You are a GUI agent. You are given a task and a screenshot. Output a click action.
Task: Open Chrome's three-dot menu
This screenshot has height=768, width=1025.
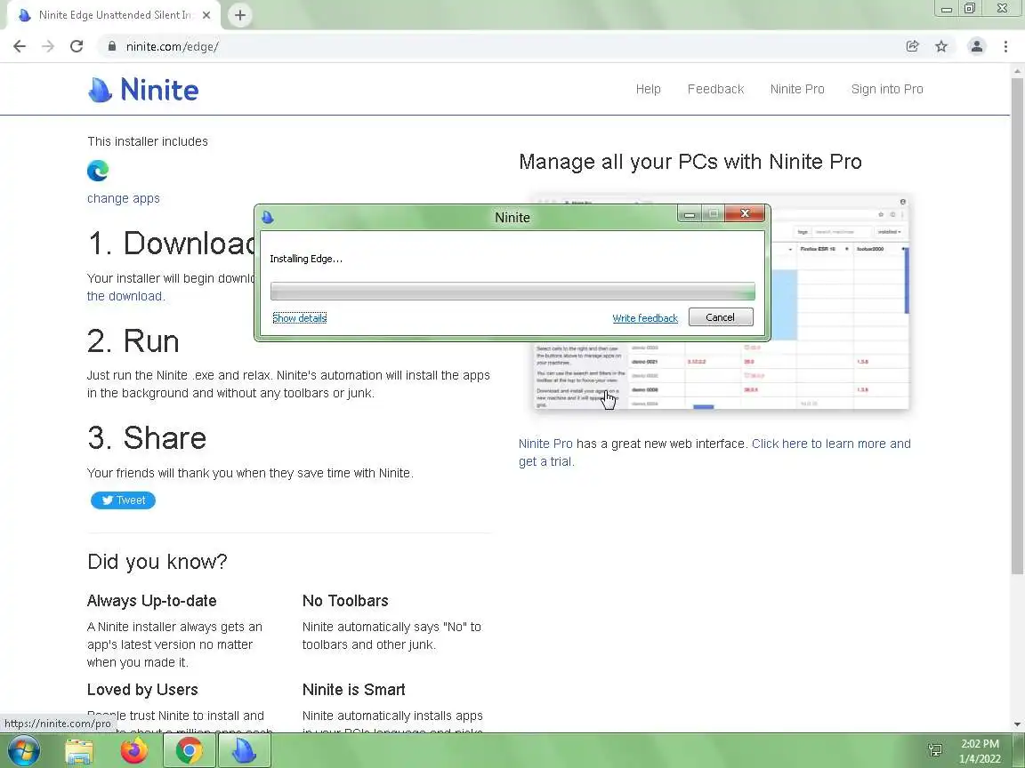1005,46
